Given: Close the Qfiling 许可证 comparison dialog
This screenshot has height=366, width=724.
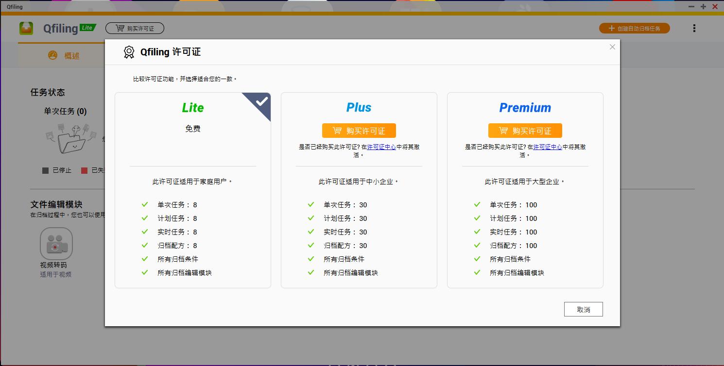Looking at the screenshot, I should 612,47.
